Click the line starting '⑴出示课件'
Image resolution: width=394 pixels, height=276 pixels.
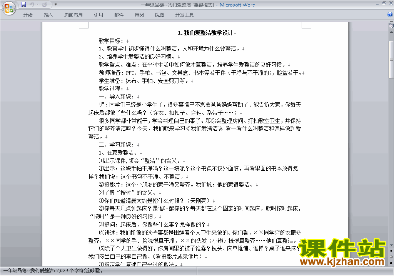click(140, 161)
